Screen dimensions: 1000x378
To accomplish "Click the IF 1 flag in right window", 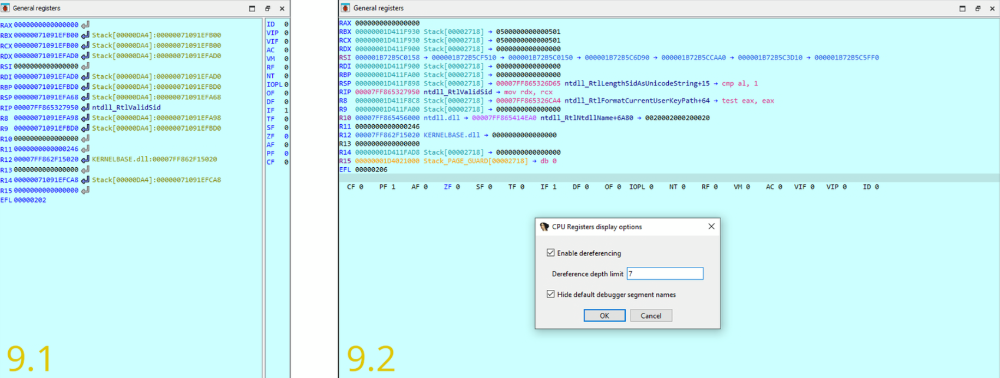I will 548,187.
